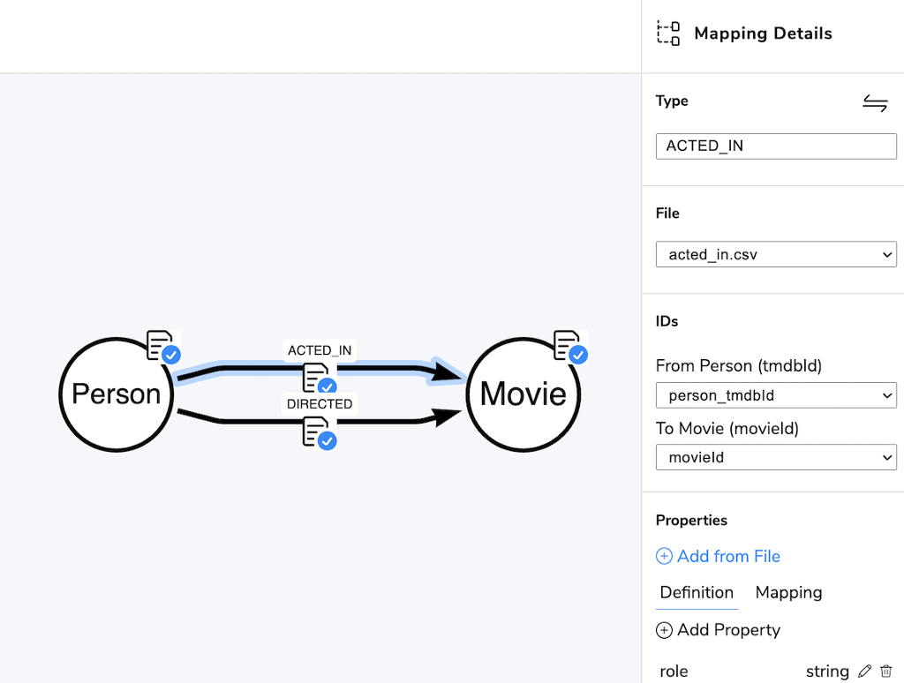Viewport: 904px width, 683px height.
Task: Click the file mapping icon on Person node
Action: coord(163,347)
